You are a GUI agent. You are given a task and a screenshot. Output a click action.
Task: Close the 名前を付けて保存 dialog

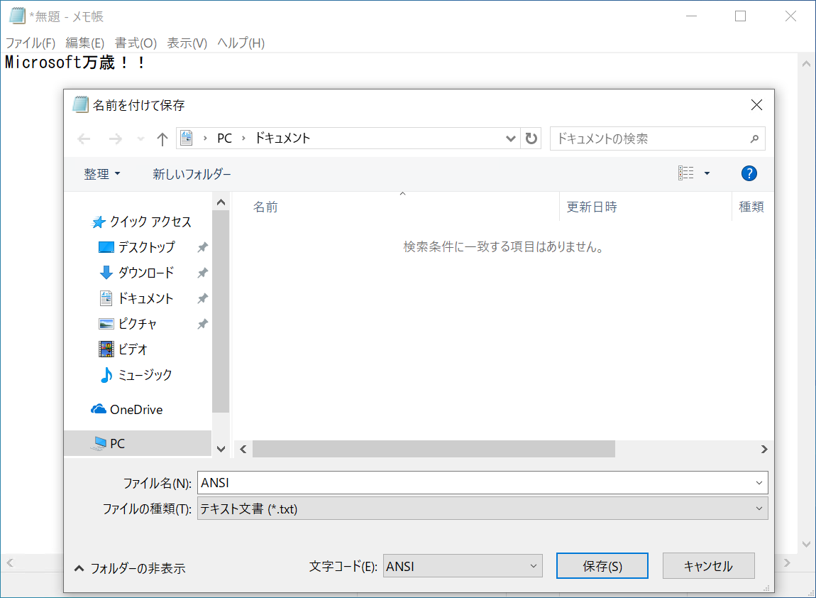pyautogui.click(x=756, y=104)
